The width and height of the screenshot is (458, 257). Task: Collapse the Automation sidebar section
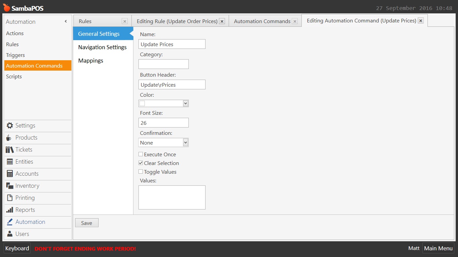pyautogui.click(x=66, y=21)
